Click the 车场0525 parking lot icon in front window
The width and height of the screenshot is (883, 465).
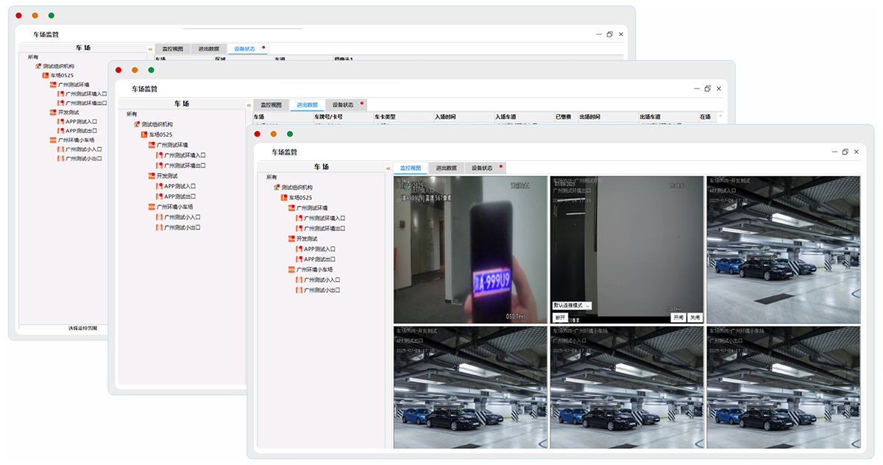pos(284,198)
